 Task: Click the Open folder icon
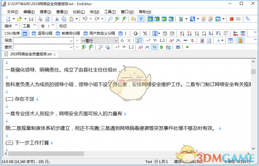pos(19,19)
